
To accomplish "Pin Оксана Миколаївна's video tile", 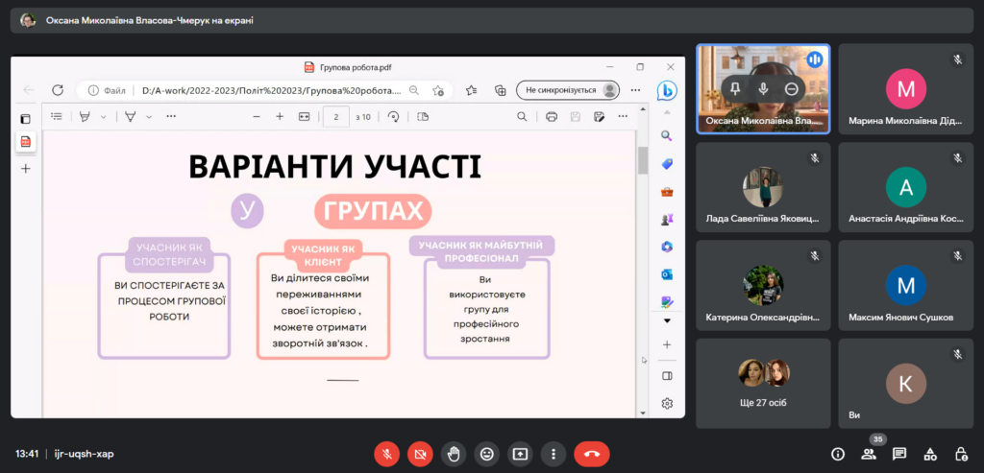I will pyautogui.click(x=735, y=88).
